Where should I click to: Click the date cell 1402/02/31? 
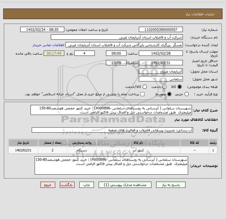point(23,150)
